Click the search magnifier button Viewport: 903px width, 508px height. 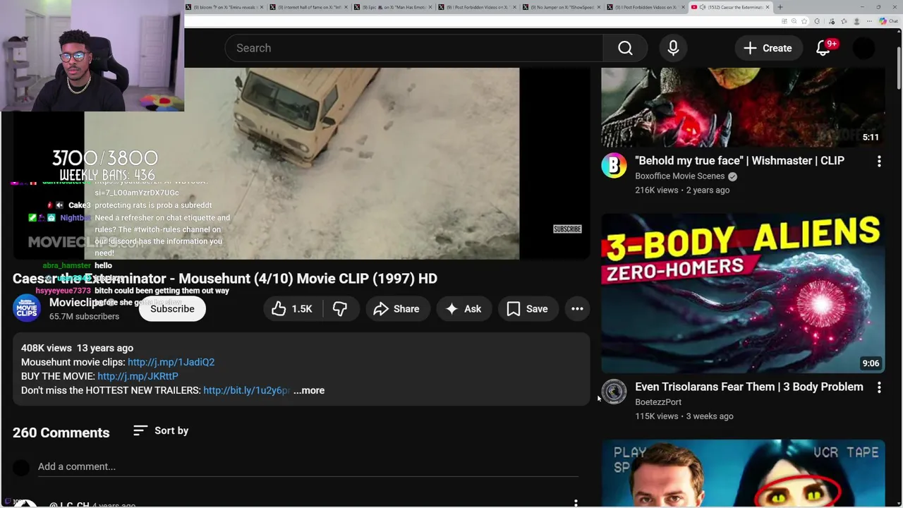click(625, 48)
